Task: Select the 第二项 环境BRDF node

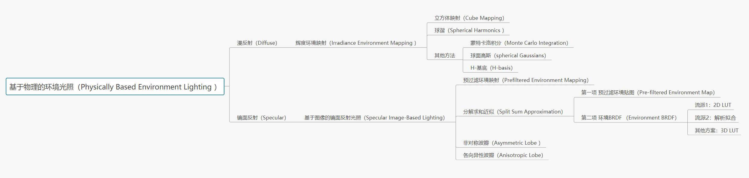Action: [x=629, y=118]
